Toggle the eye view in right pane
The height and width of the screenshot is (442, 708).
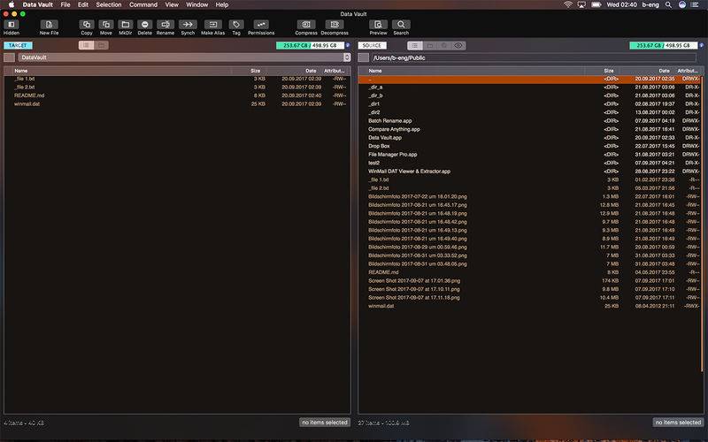pos(458,46)
